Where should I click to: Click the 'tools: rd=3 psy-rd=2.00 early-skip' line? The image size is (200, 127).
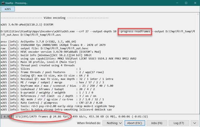click(x=58, y=106)
